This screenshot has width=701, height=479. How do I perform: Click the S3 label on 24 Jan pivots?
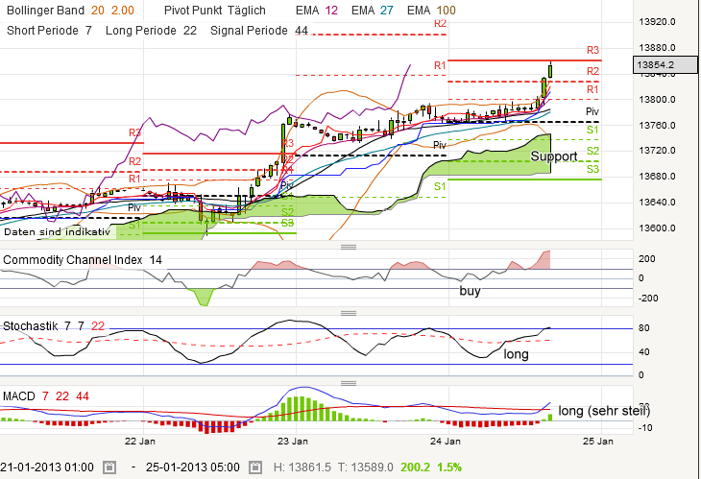[x=592, y=169]
